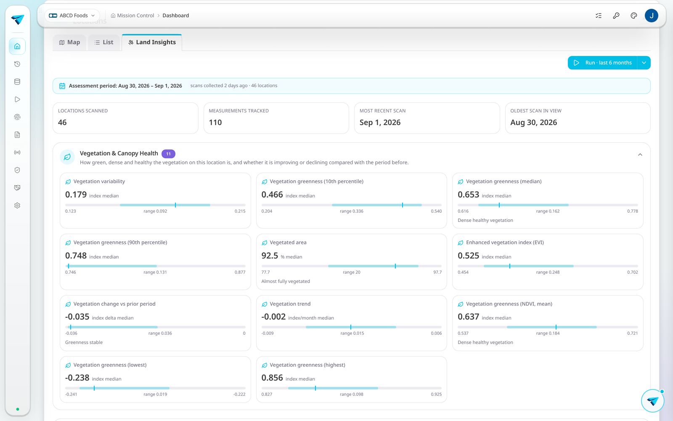Go to Mission Control breadcrumb
The image size is (673, 421).
tap(132, 16)
